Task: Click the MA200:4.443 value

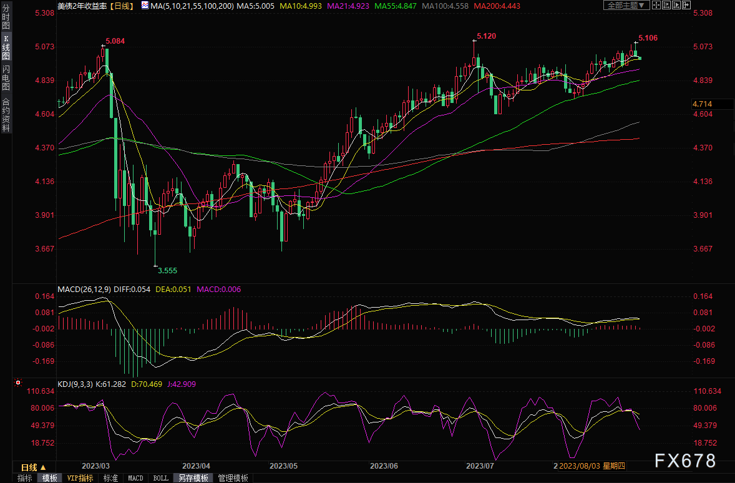Action: pos(497,6)
